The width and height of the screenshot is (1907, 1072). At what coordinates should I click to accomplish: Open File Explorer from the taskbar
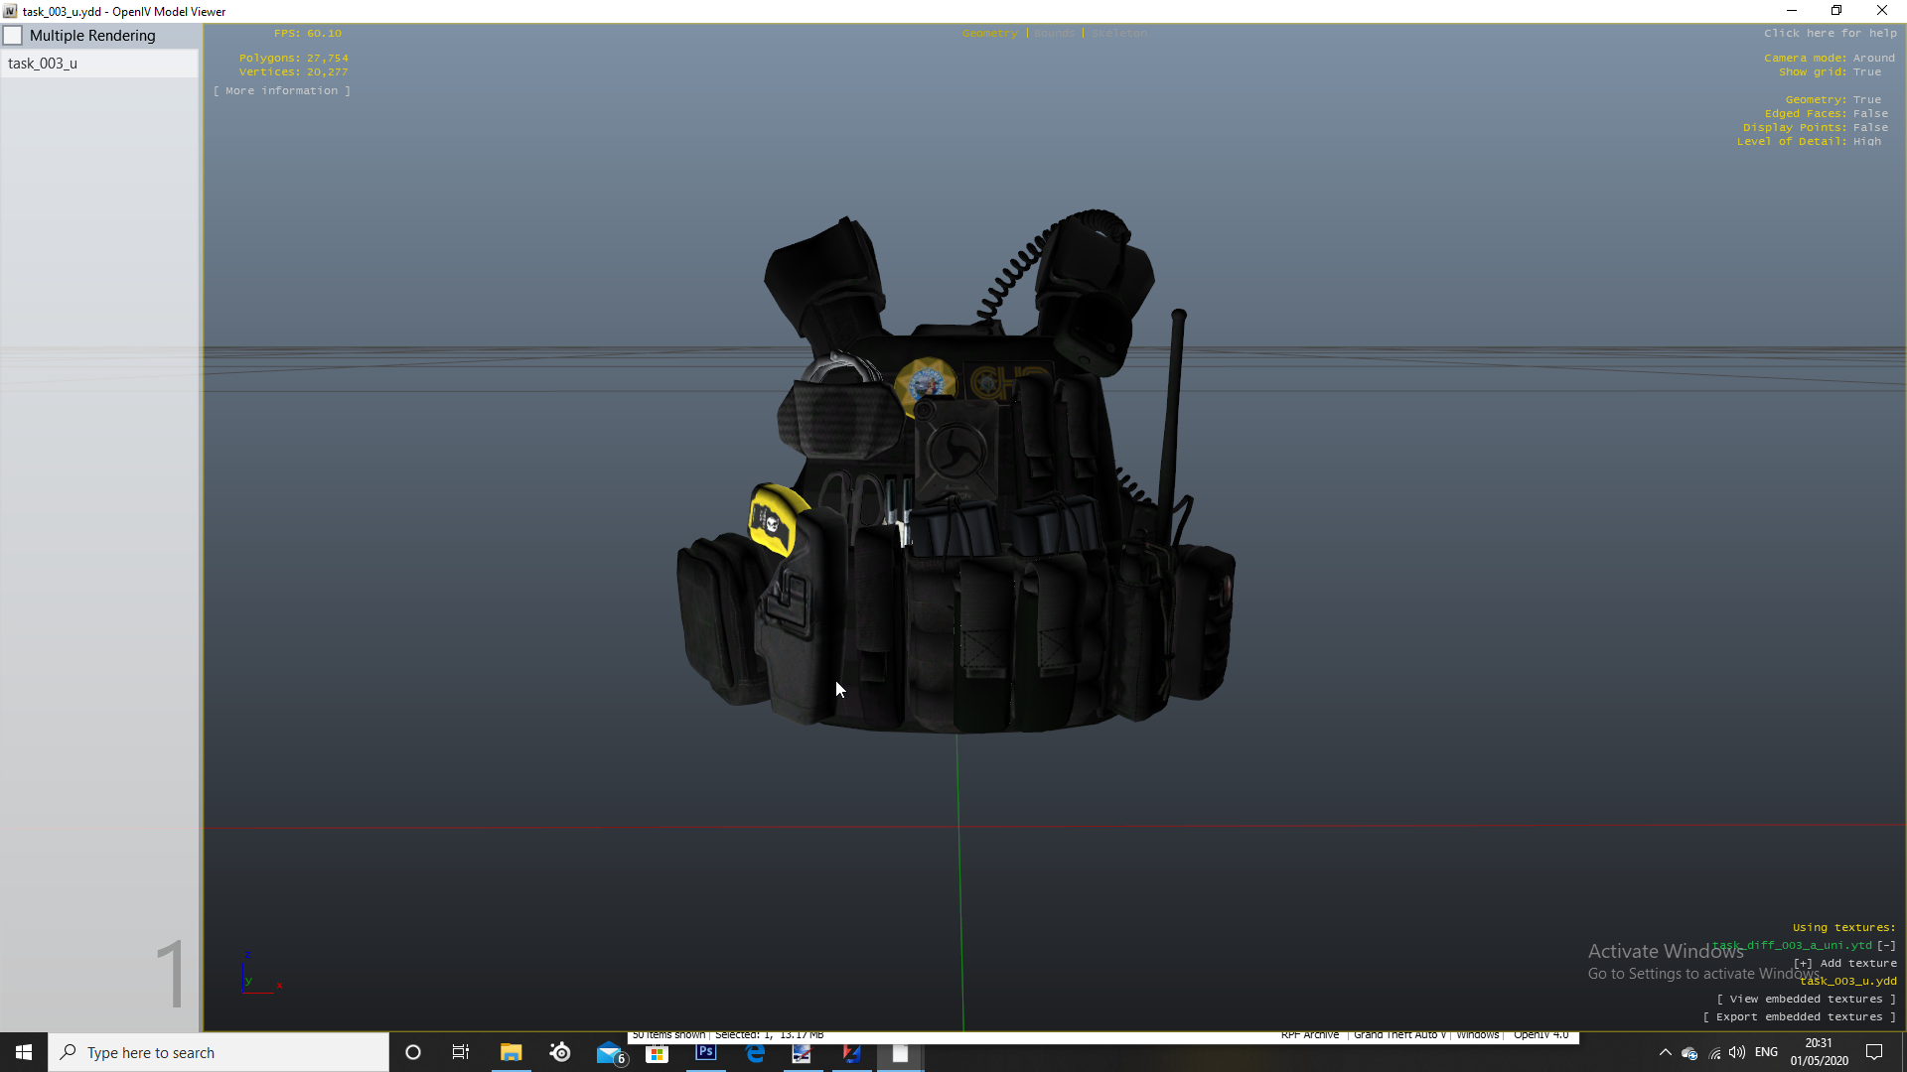(x=511, y=1053)
